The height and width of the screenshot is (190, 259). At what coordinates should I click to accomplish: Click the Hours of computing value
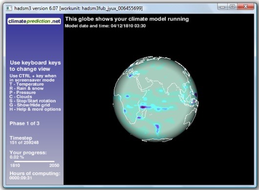point(21,178)
